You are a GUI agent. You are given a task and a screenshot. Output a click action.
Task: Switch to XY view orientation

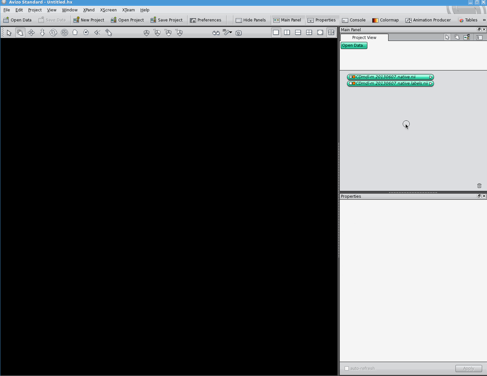coord(168,33)
